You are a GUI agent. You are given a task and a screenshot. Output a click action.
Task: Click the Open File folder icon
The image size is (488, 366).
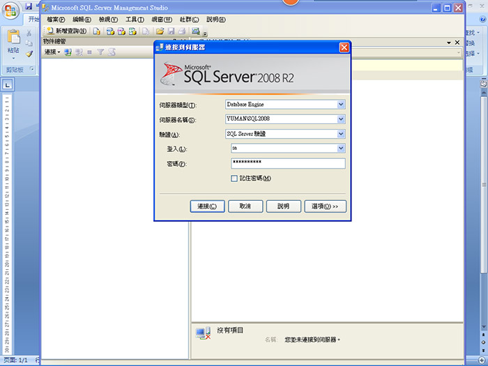pos(160,31)
